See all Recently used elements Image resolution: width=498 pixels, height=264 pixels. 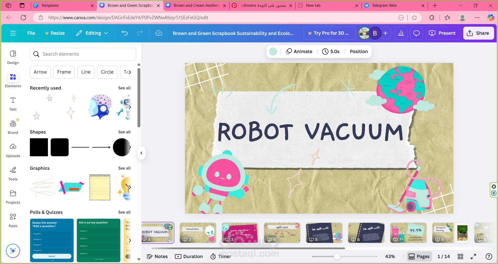(x=124, y=88)
